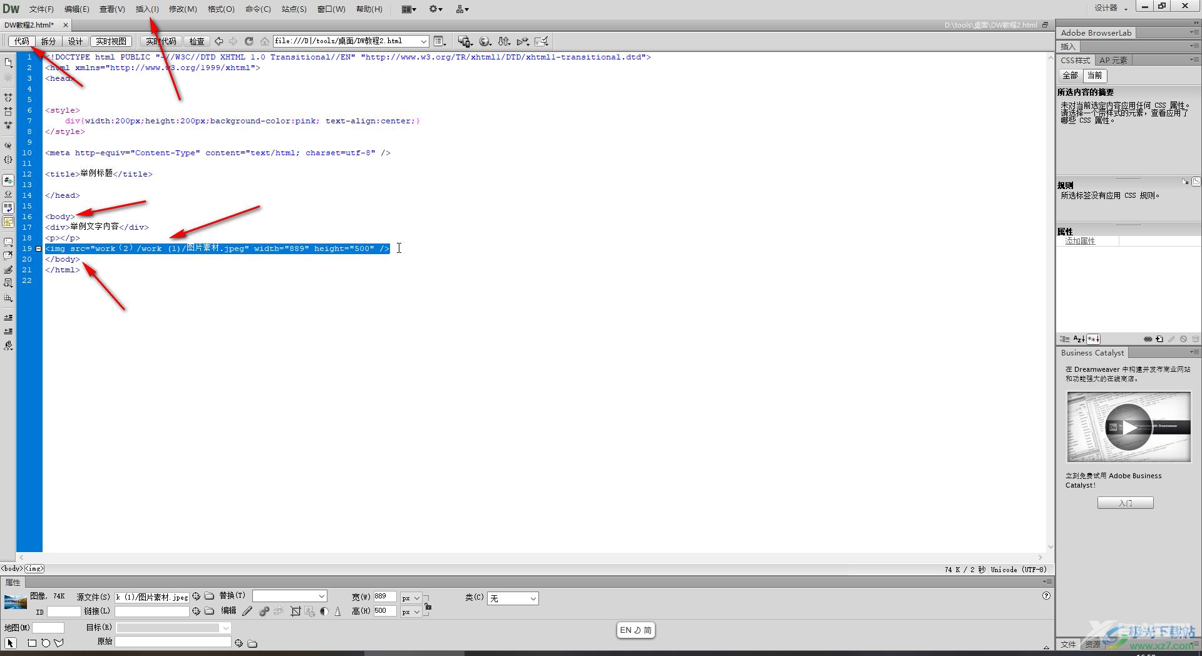Click the Back arrow in the document toolbar
1202x656 pixels.
(219, 41)
